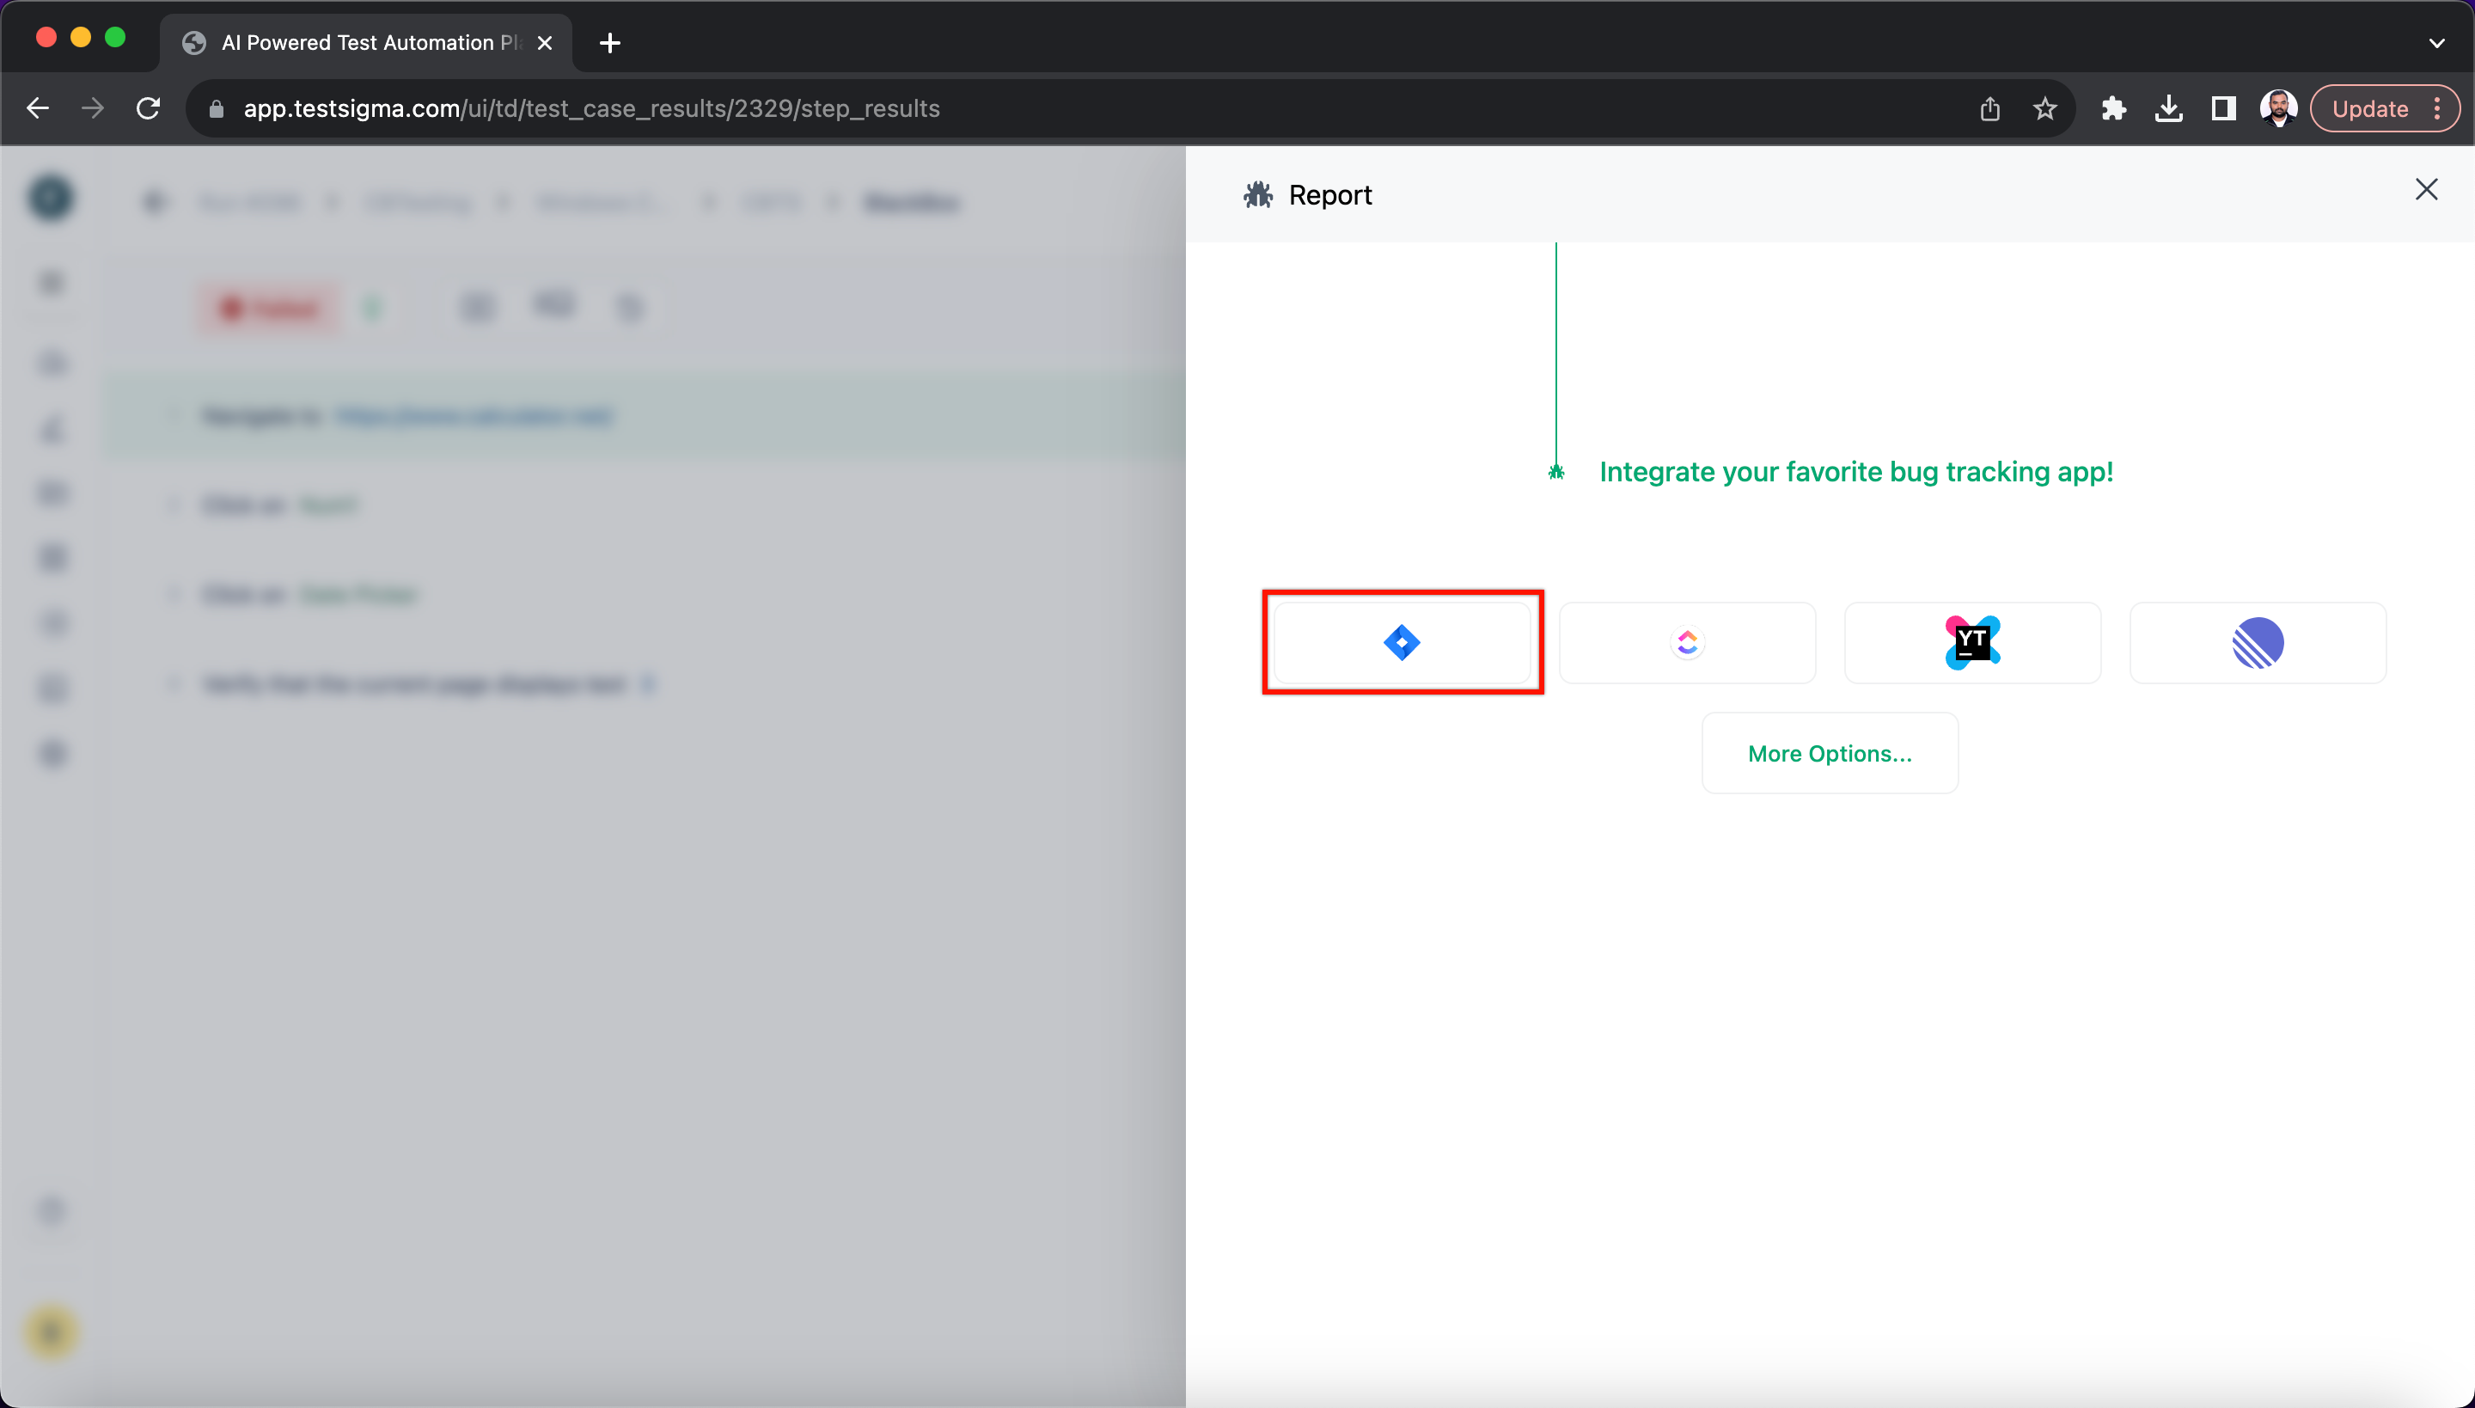Choose the YouTrack integration card
Viewport: 2475px width, 1408px height.
pyautogui.click(x=1972, y=642)
